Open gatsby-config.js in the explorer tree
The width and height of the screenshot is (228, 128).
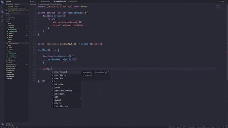coord(17,67)
